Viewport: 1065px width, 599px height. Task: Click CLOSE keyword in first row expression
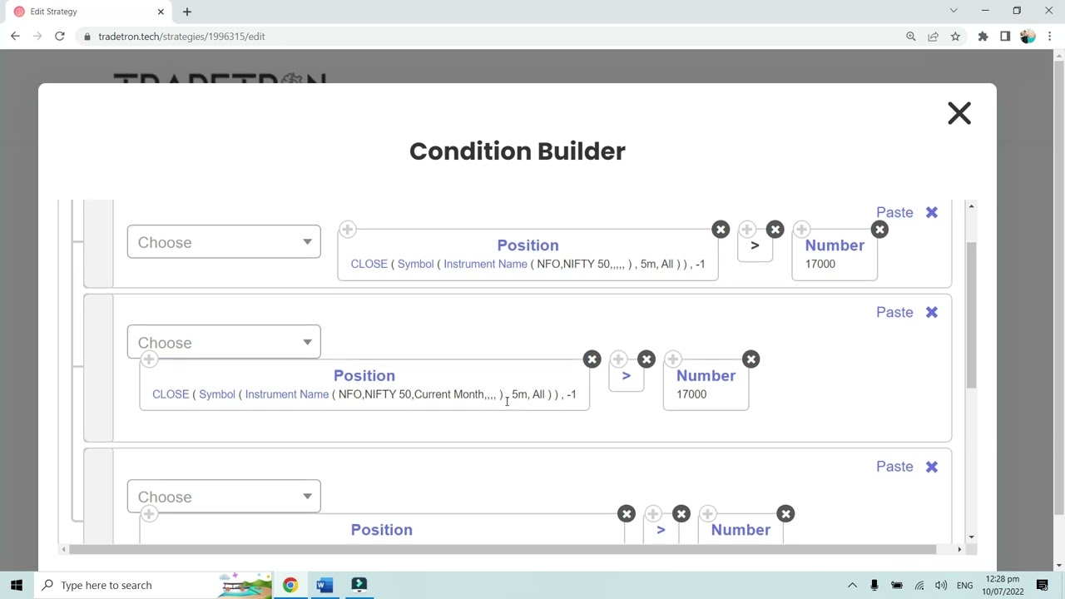369,264
